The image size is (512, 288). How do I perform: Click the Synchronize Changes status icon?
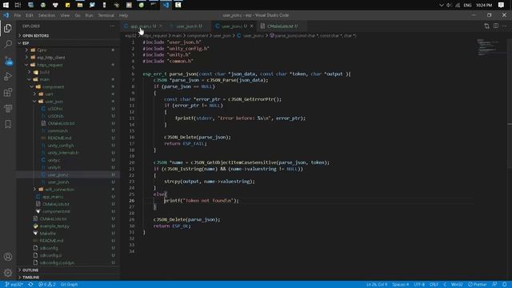pyautogui.click(x=30, y=285)
